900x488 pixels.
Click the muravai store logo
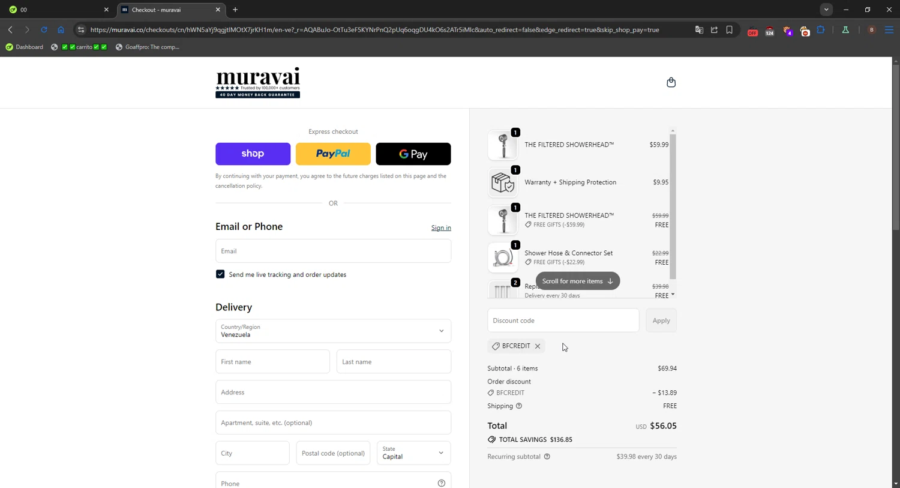257,82
